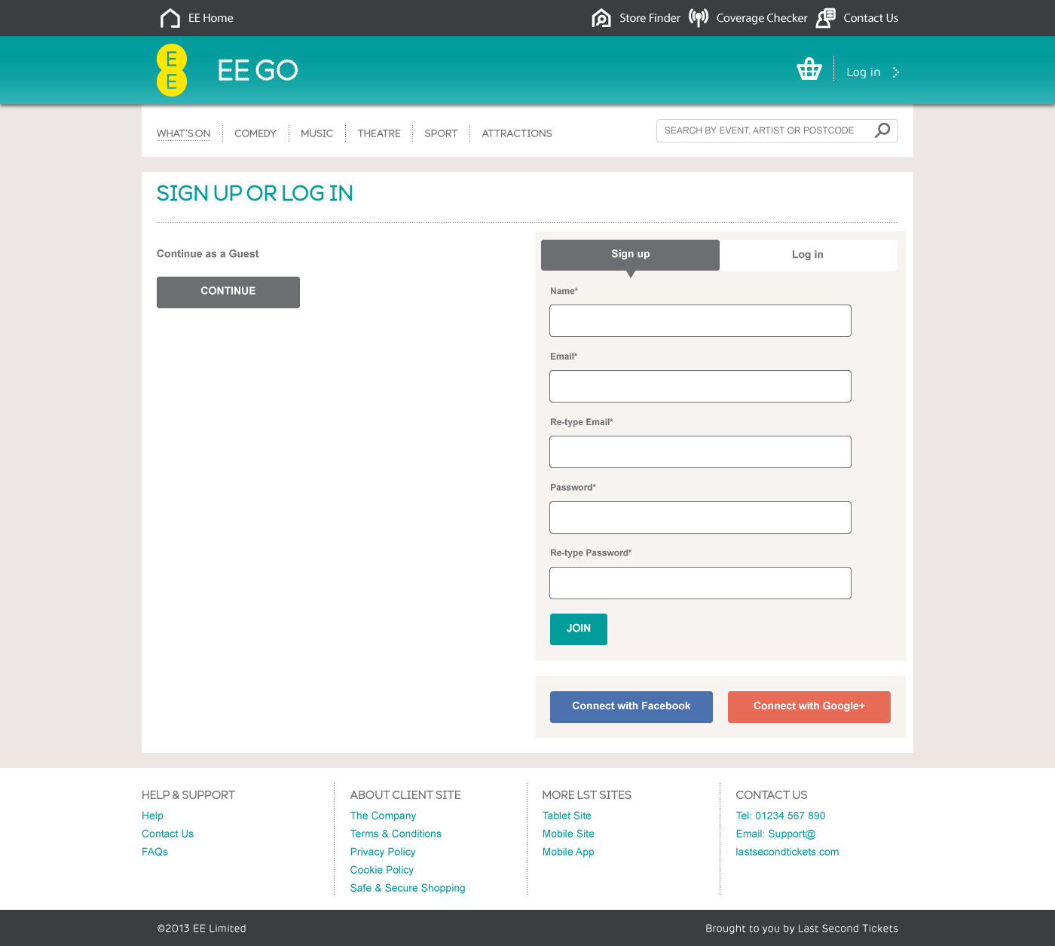Click the Store Finder icon
1055x946 pixels.
601,18
